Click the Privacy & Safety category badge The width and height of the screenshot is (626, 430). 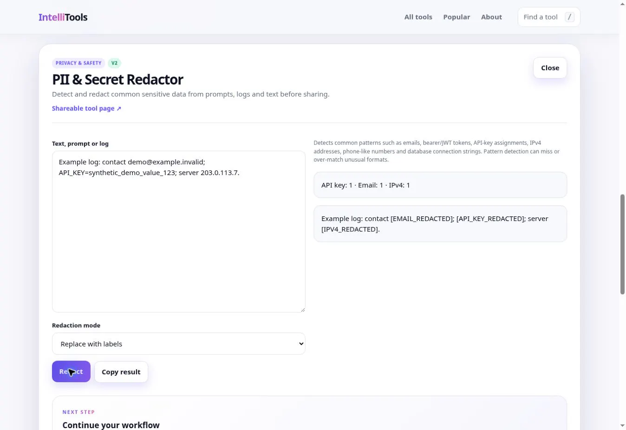pyautogui.click(x=78, y=63)
